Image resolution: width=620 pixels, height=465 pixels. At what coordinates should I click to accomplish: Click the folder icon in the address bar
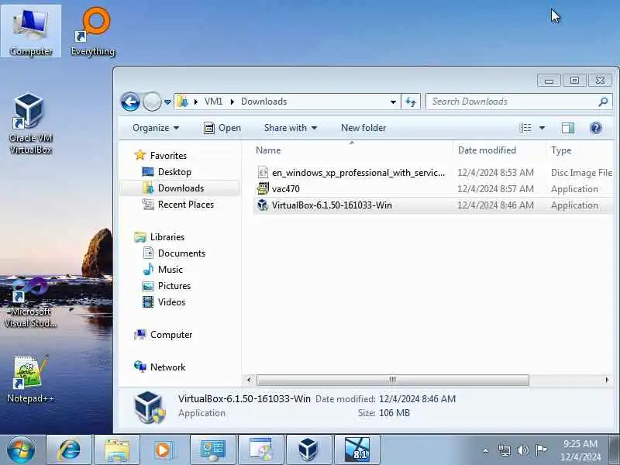tap(182, 102)
